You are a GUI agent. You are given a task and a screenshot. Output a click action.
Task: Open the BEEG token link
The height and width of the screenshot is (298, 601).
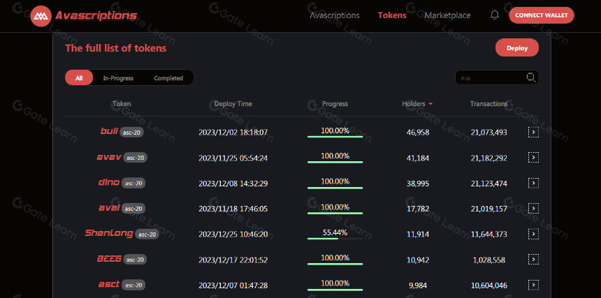[109, 259]
